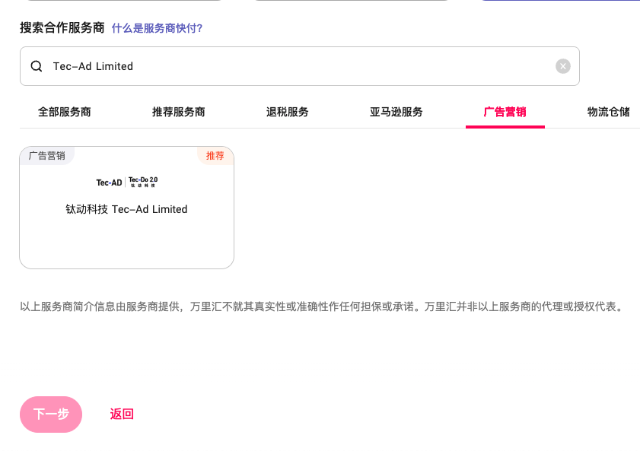Click the Tec-AD logo on the card
640x451 pixels.
pos(109,183)
